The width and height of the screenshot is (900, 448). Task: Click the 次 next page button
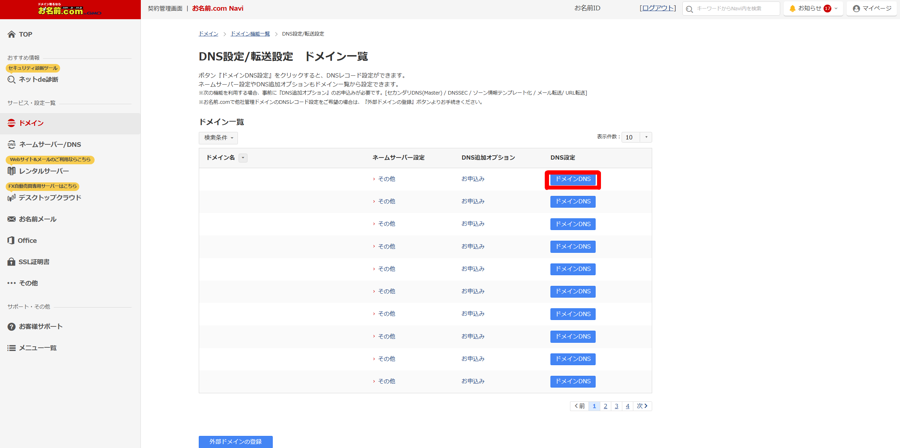click(x=642, y=406)
